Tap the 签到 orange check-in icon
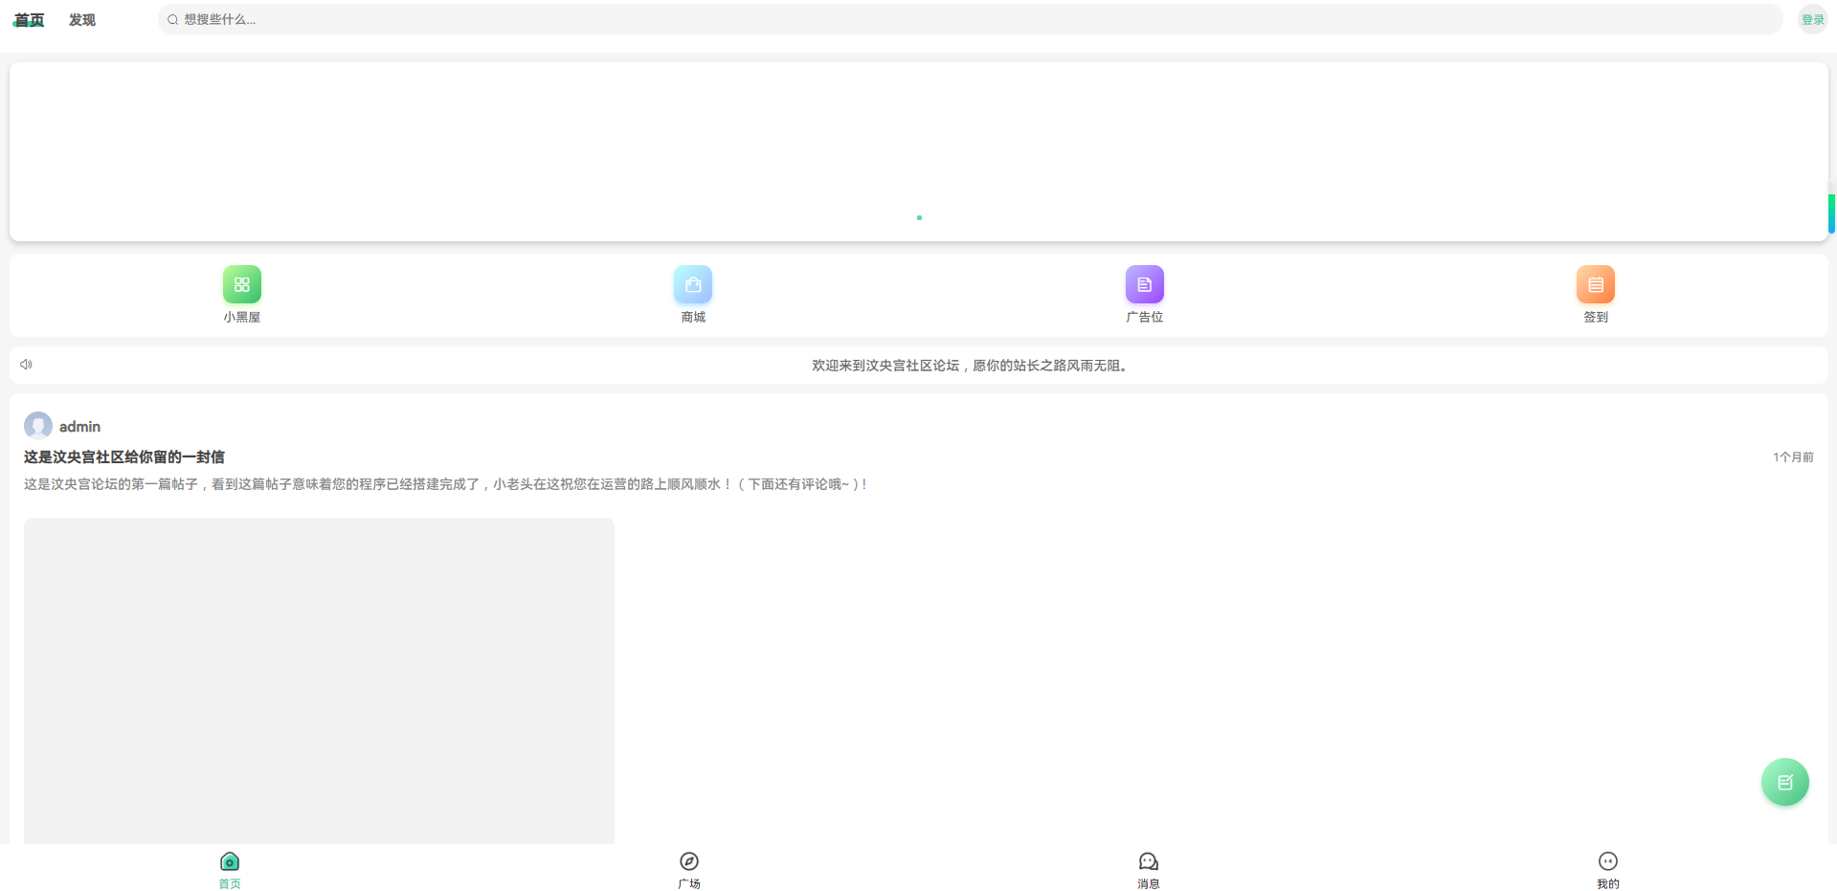 [1595, 284]
